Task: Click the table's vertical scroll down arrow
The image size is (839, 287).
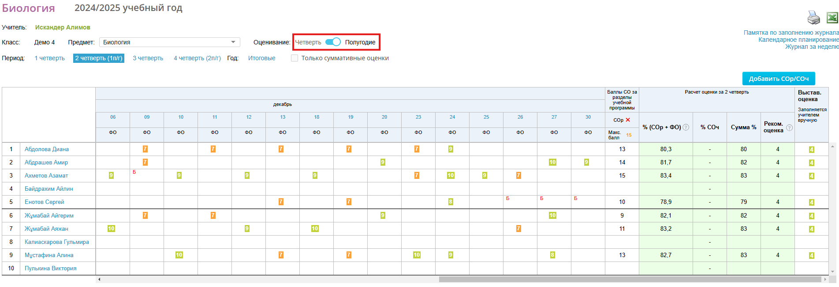Action: 832,272
